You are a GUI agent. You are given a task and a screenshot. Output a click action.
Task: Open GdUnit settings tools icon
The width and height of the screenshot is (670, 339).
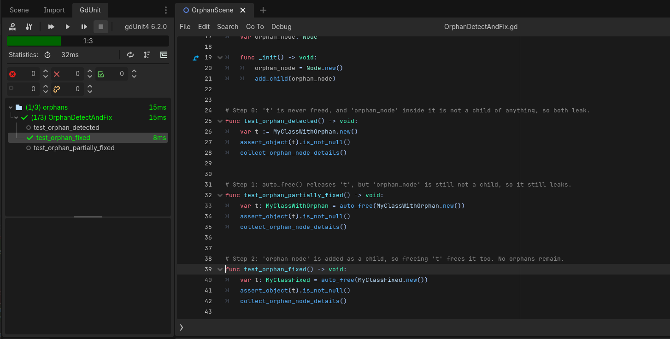click(29, 27)
